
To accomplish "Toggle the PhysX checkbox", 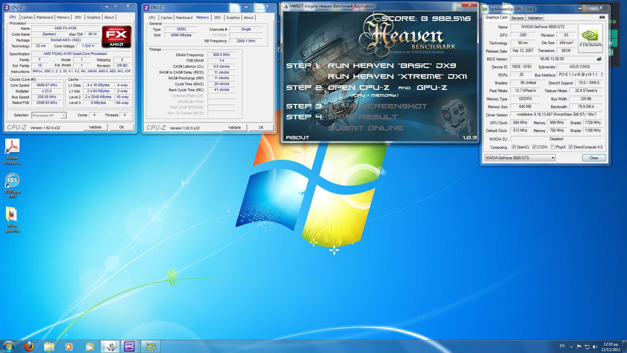I will tap(553, 147).
